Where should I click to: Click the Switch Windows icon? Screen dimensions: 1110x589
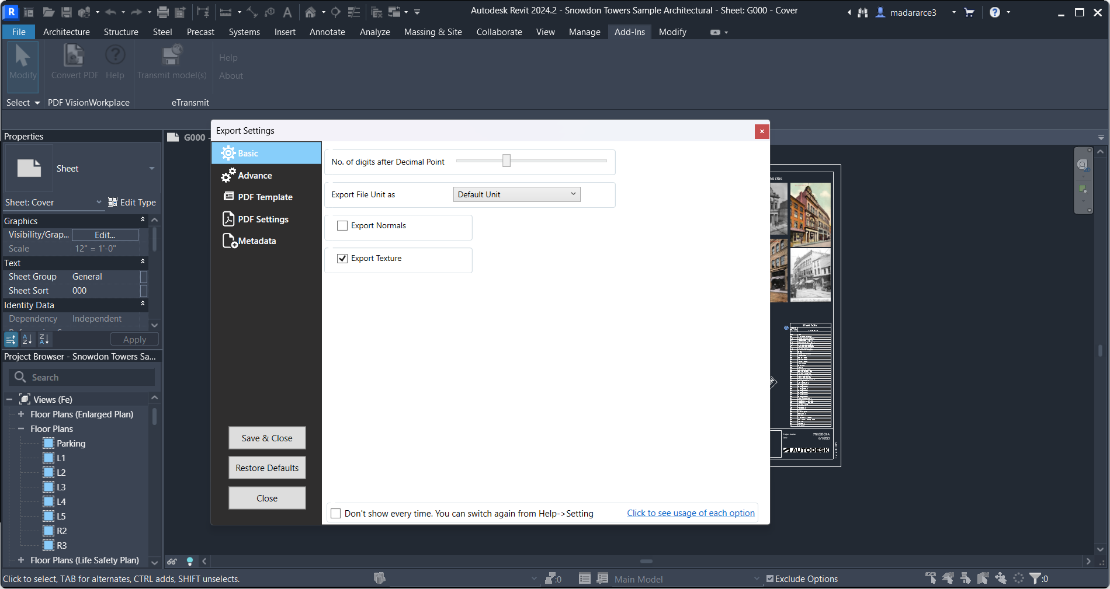click(395, 12)
